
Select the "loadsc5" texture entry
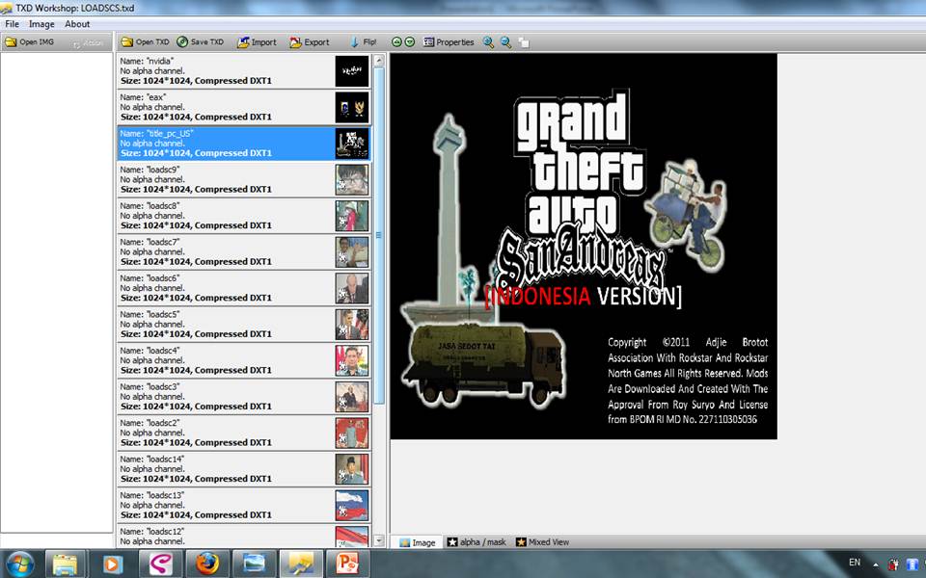click(x=244, y=325)
